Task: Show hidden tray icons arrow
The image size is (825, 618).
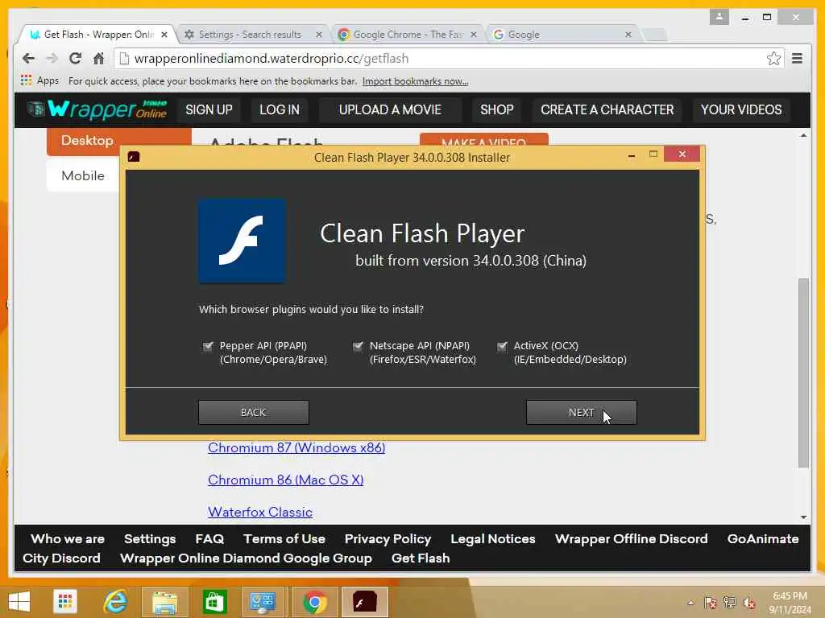Action: coord(690,603)
